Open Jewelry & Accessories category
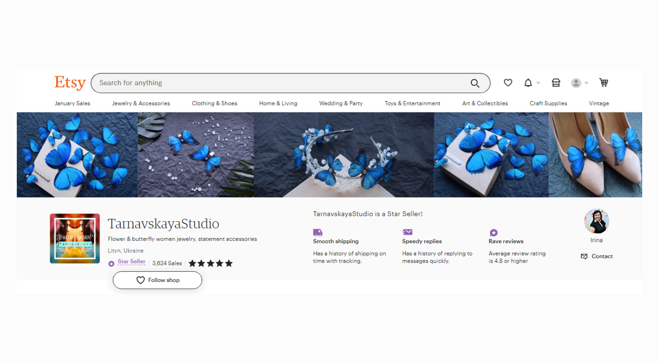The height and width of the screenshot is (363, 659). tap(141, 103)
